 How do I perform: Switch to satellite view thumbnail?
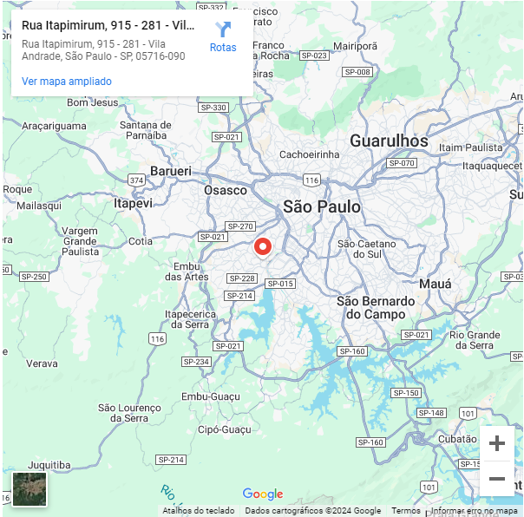point(29,488)
